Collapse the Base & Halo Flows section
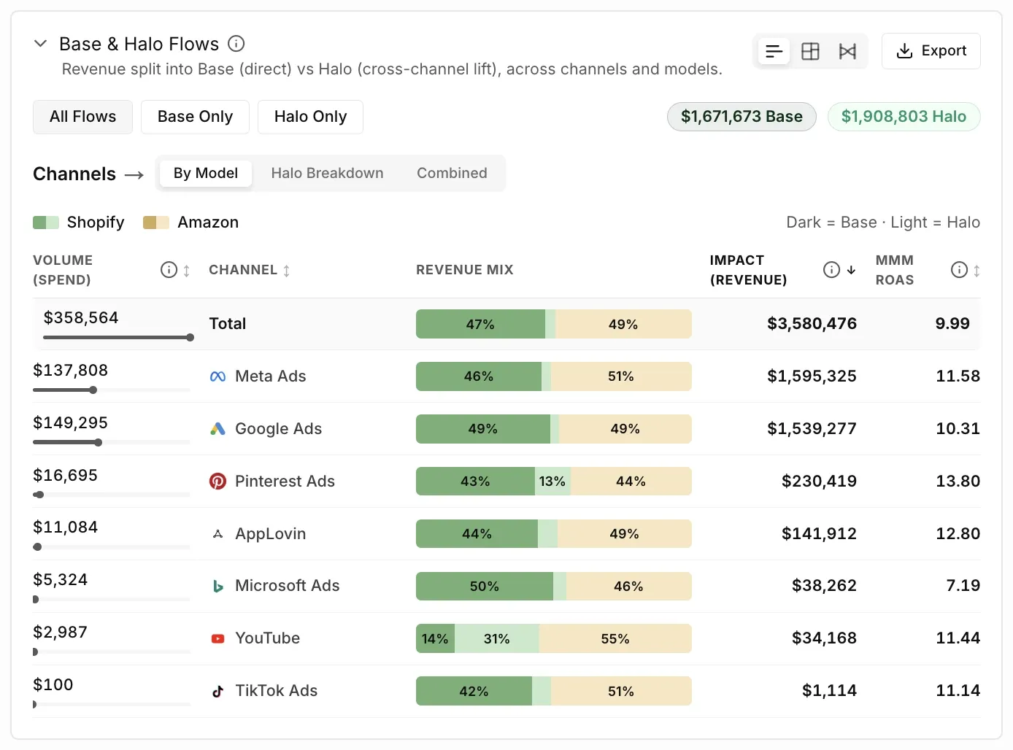 (x=41, y=44)
